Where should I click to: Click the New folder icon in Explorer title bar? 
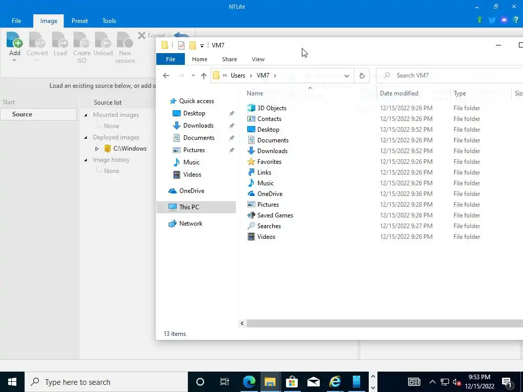click(x=193, y=45)
